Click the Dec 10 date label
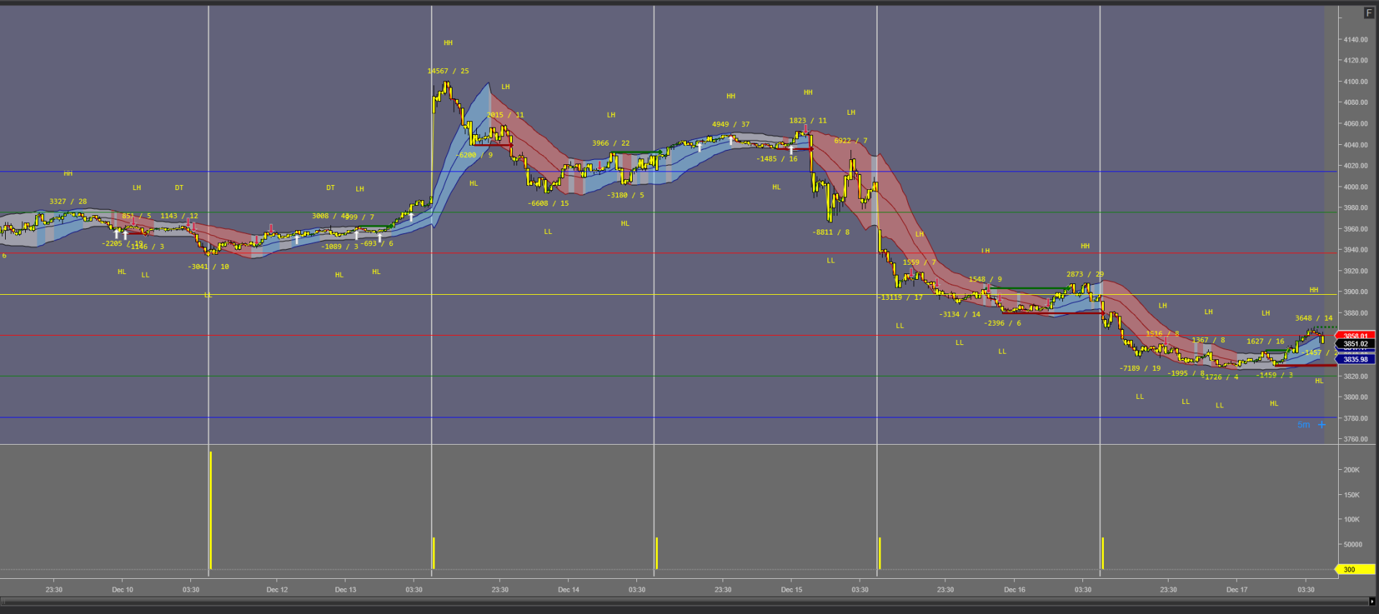This screenshot has width=1379, height=614. coord(122,590)
